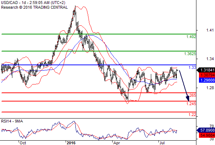Image resolution: width=215 pixels, height=145 pixels.
Task: Click the blue downward forecast arrow head
Action: pos(188,98)
